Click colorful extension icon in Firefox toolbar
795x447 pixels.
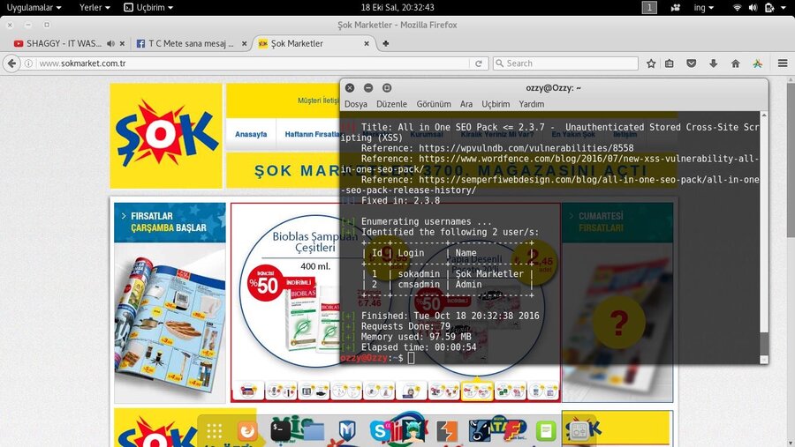pos(758,63)
